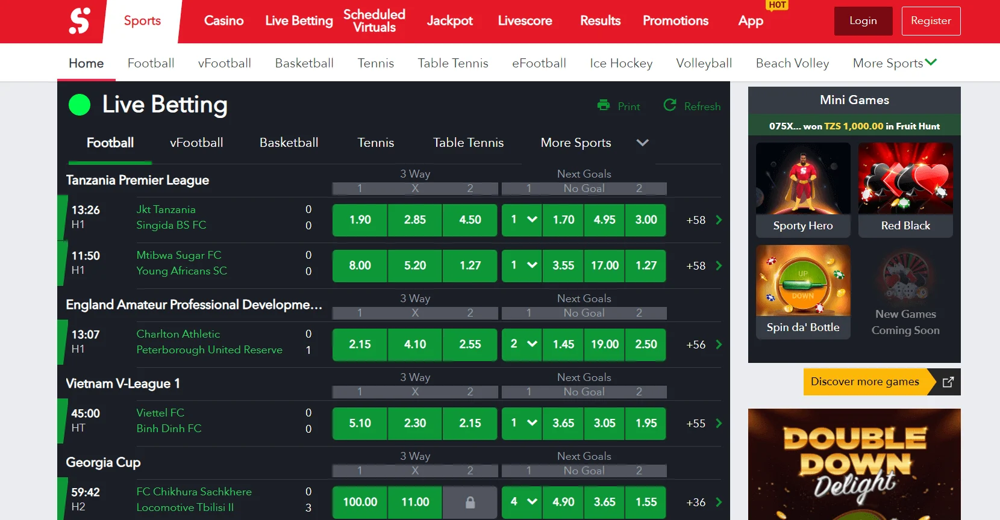Switch to vFootball tab in Live Betting
This screenshot has width=1000, height=520.
pyautogui.click(x=196, y=143)
